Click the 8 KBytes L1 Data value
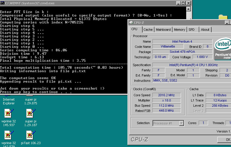The height and width of the screenshot is (147, 231). (x=218, y=95)
